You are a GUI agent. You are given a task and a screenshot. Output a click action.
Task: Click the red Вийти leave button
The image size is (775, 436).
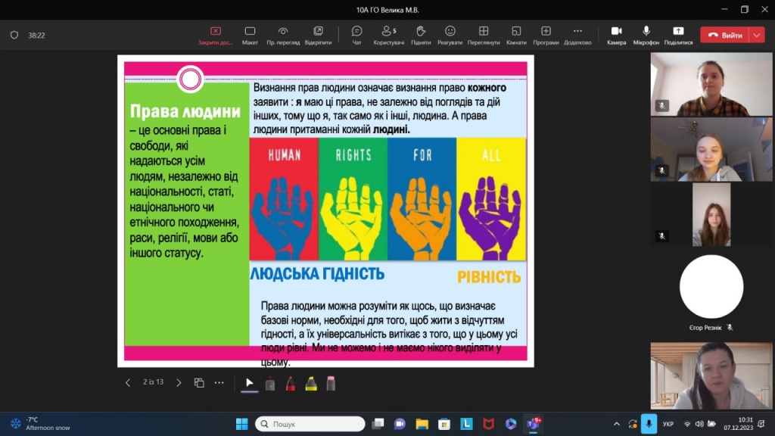[724, 35]
